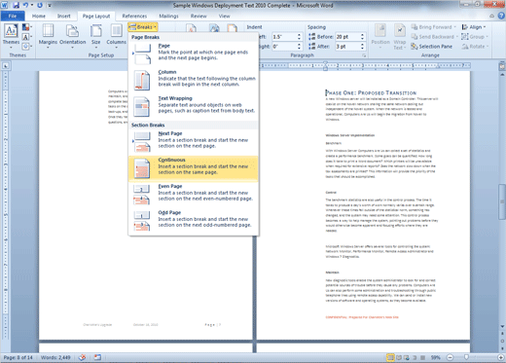Image resolution: width=506 pixels, height=363 pixels.
Task: Expand the Send Backward dropdown arrow
Action: pos(456,37)
